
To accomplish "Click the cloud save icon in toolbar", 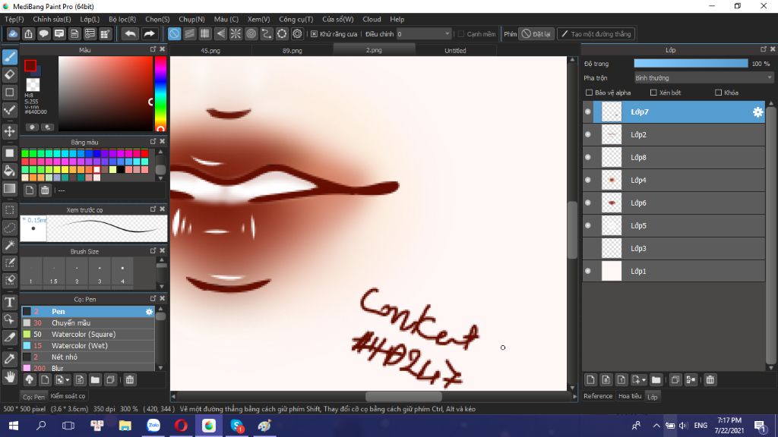I will coord(13,33).
